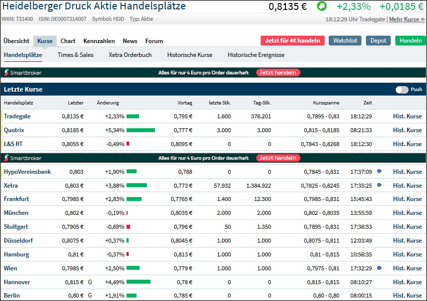Add stock to Watchlist

tap(345, 41)
